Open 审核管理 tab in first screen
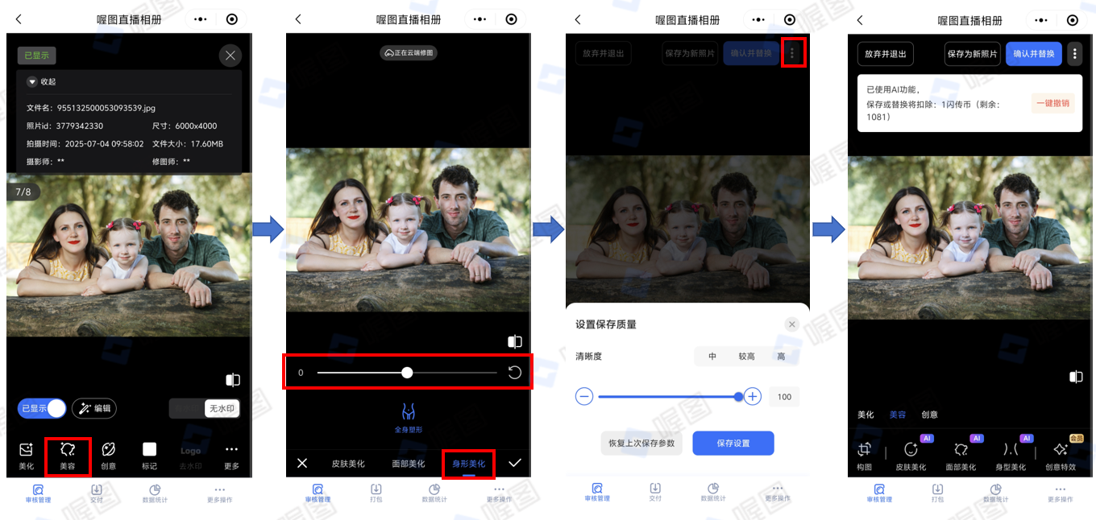Image resolution: width=1096 pixels, height=520 pixels. click(x=38, y=493)
